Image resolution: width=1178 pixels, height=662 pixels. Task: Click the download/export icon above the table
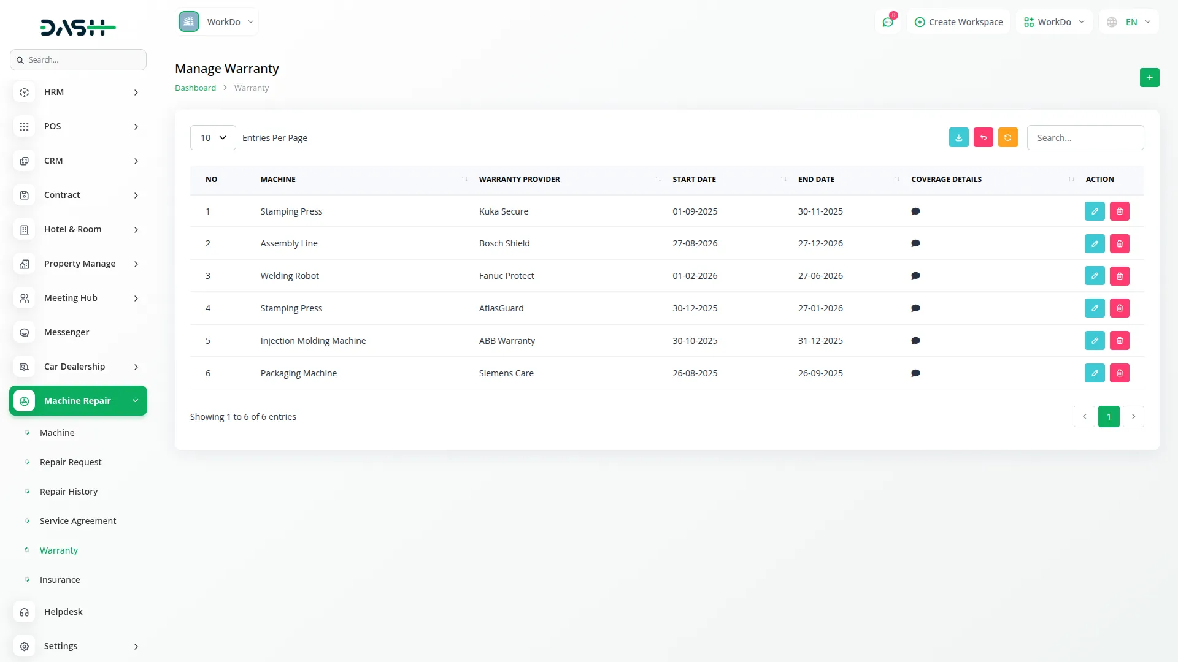959,137
